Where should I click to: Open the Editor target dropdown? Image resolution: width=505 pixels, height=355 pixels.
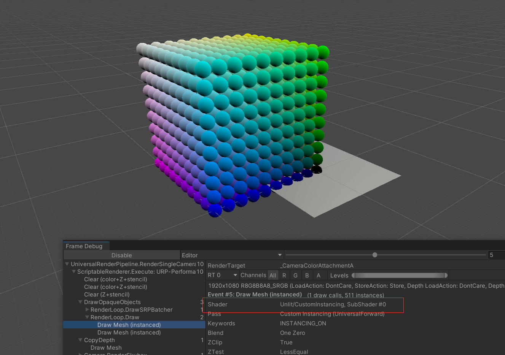(x=232, y=255)
